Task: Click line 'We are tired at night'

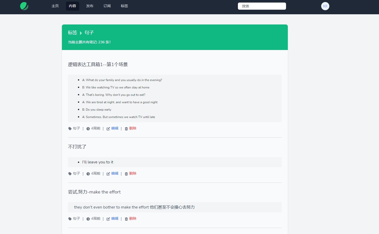Action: tap(120, 102)
